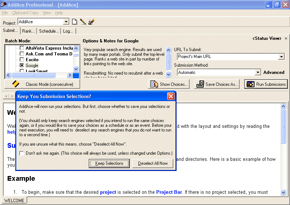Open the URL To Submit dropdown

tap(281, 57)
